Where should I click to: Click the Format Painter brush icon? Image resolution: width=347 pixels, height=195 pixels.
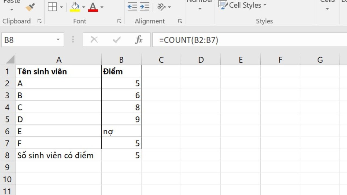pos(30,7)
